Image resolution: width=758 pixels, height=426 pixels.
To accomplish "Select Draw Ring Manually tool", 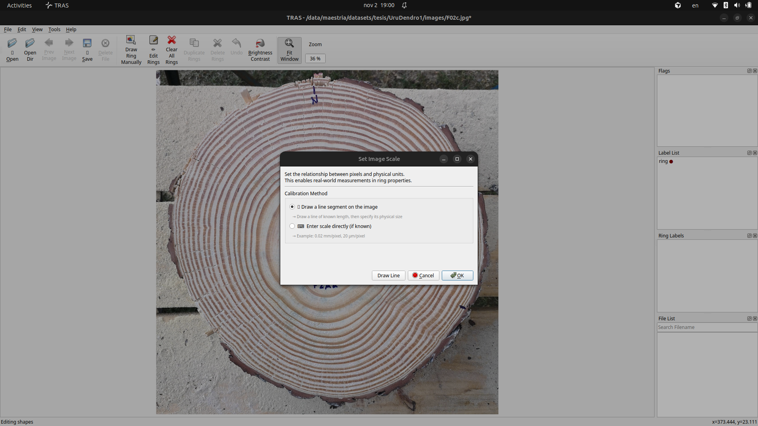I will 131,40.
